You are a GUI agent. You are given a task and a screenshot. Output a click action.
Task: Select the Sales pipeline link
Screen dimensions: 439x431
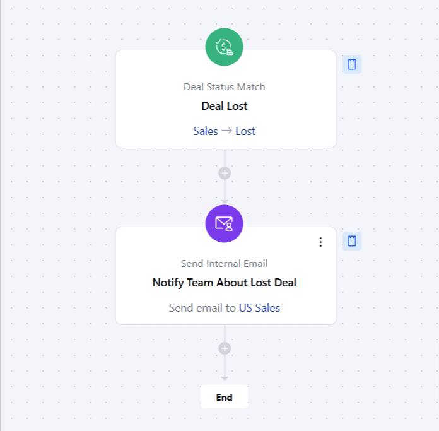206,131
